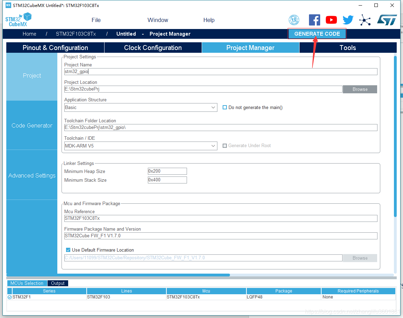Click Untitled - Project Manager breadcrumb
This screenshot has height=318, width=403.
(153, 34)
